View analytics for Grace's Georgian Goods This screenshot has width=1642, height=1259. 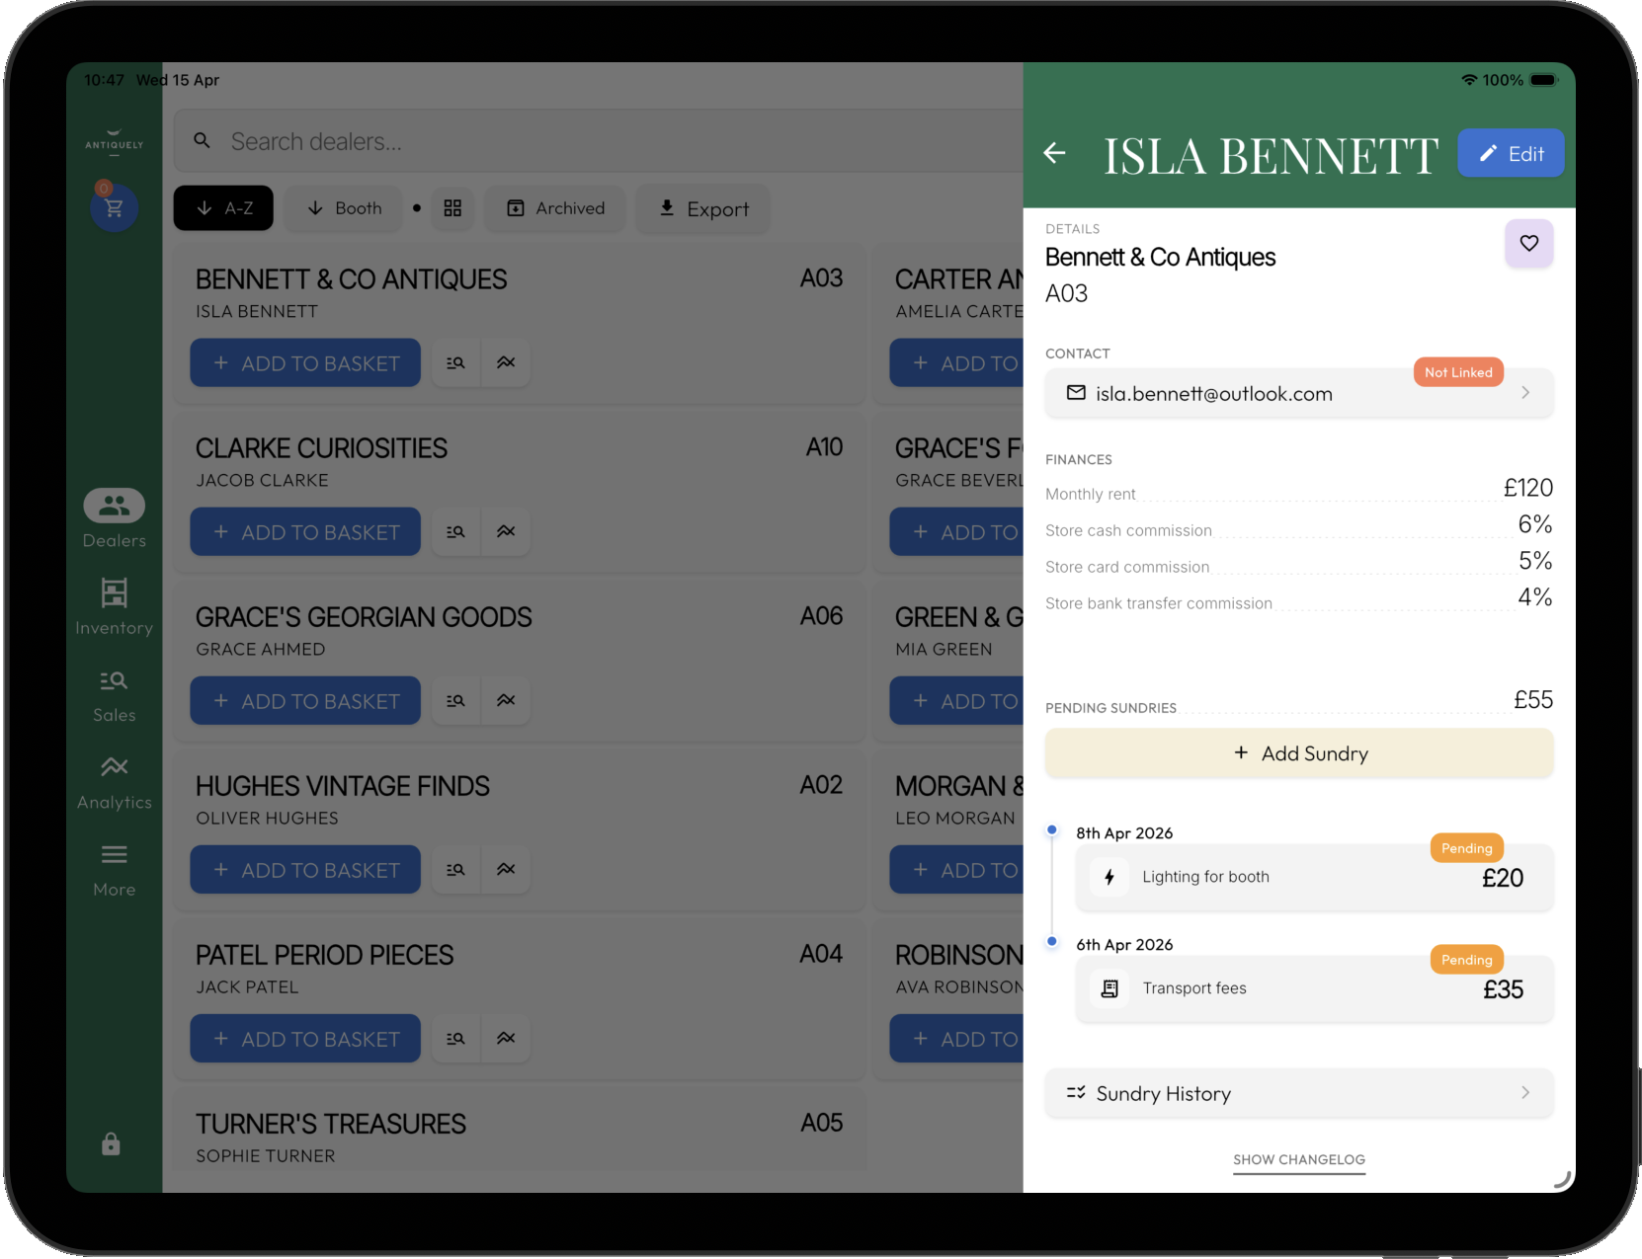(506, 700)
